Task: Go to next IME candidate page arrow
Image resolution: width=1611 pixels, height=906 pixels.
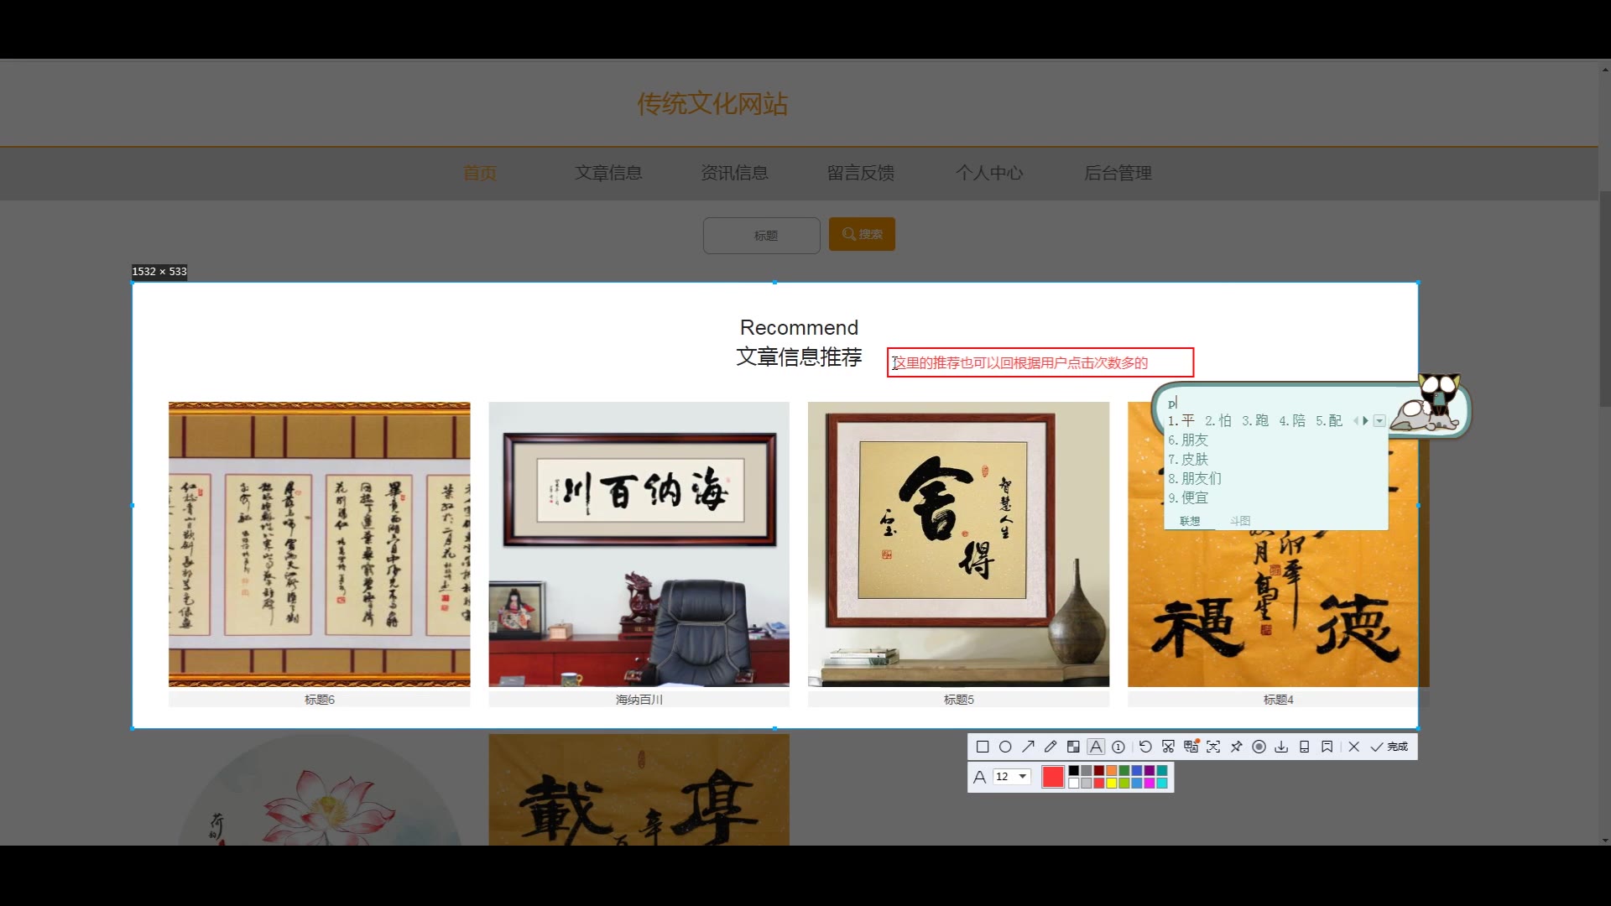Action: 1365,421
